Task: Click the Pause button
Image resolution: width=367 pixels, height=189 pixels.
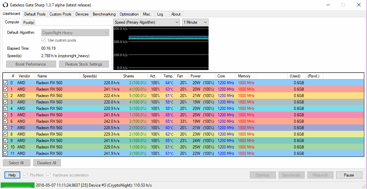Action: click(x=349, y=175)
